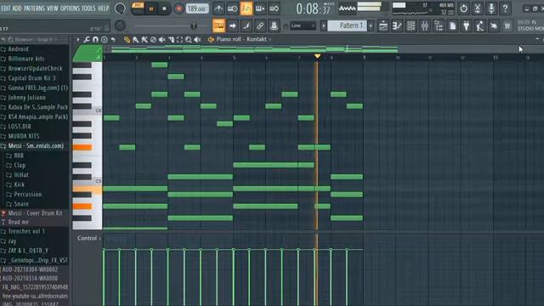Click the Playback speaker tool
This screenshot has width=544, height=306.
(197, 40)
